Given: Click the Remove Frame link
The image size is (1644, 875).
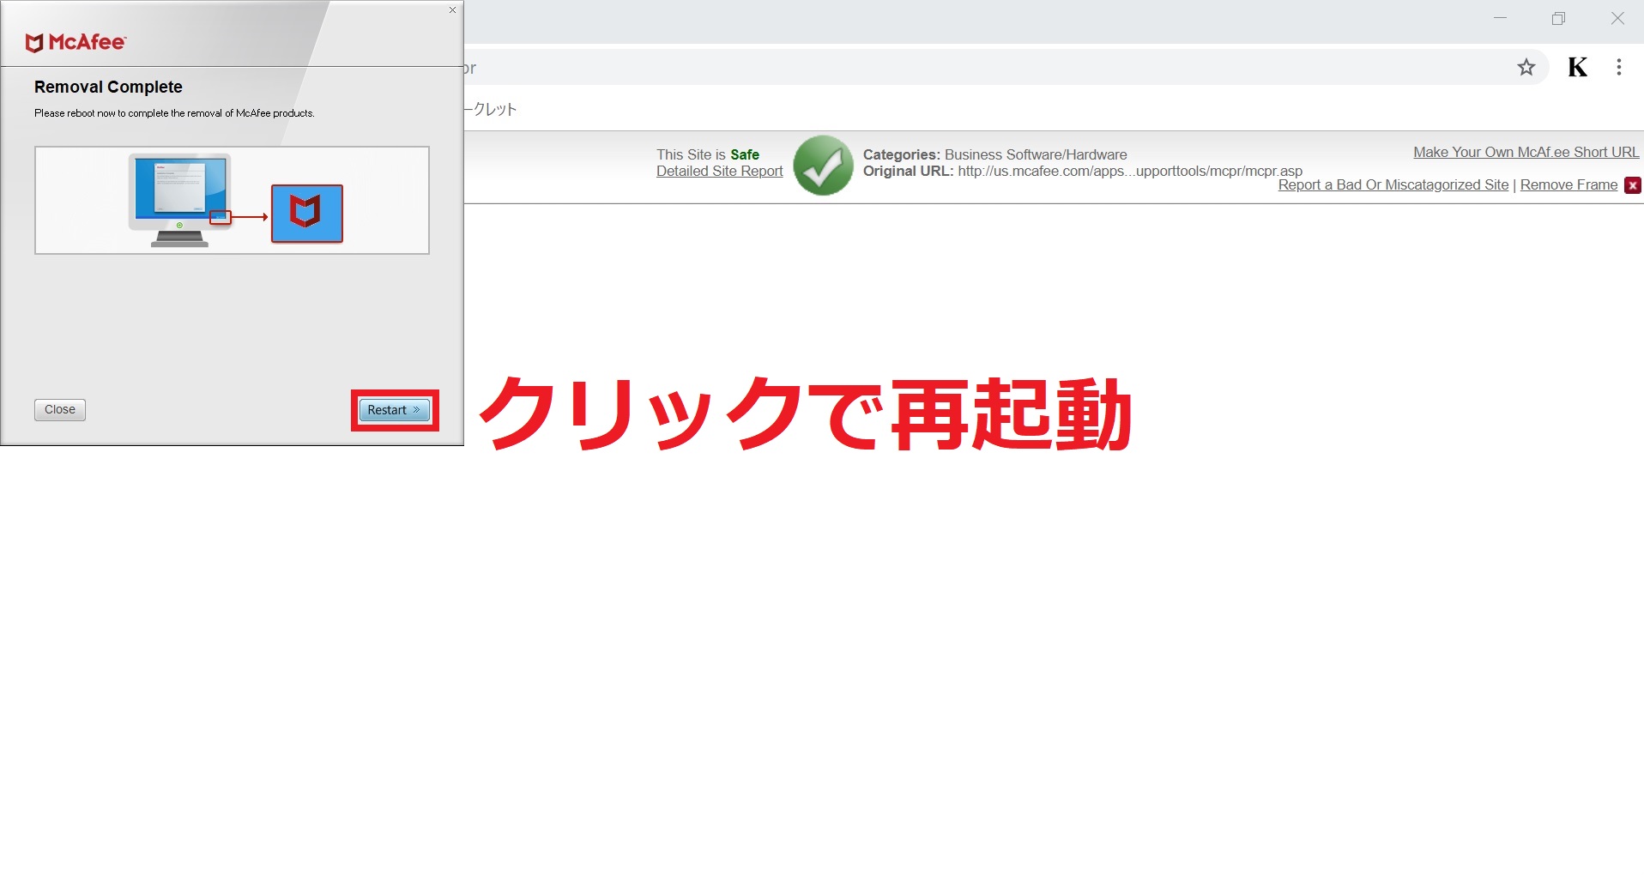Looking at the screenshot, I should pos(1568,184).
